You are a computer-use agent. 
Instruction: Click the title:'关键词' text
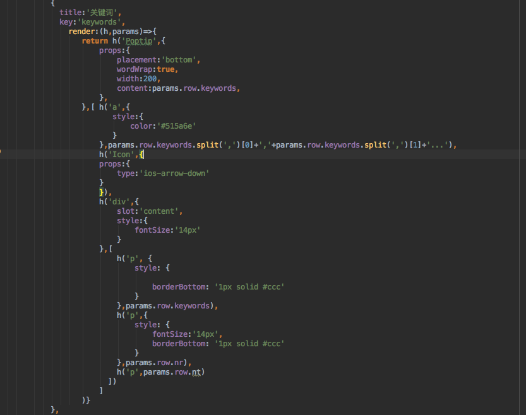click(90, 13)
